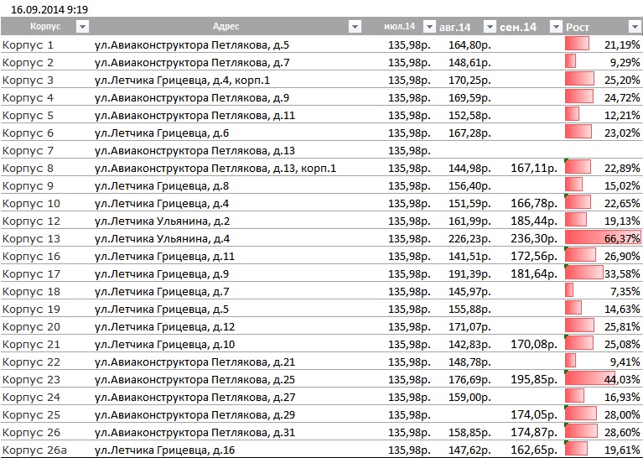Select the Корпус 13 cell
Screen dimensions: 643x458
click(x=31, y=238)
